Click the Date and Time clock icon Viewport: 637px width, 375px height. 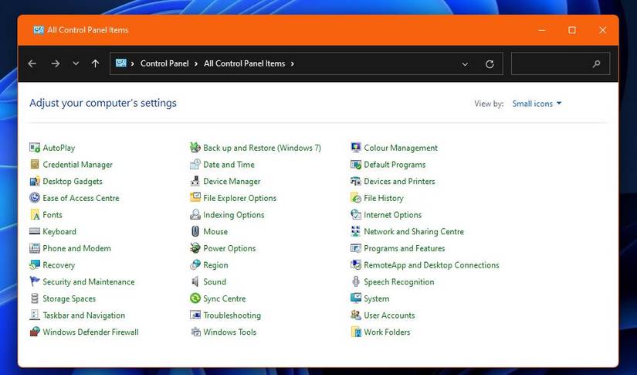[x=195, y=165]
